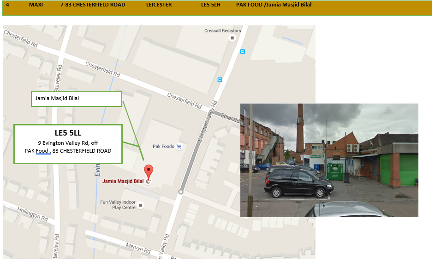
Task: Click the Cressall Resistors text label
Action: (222, 31)
